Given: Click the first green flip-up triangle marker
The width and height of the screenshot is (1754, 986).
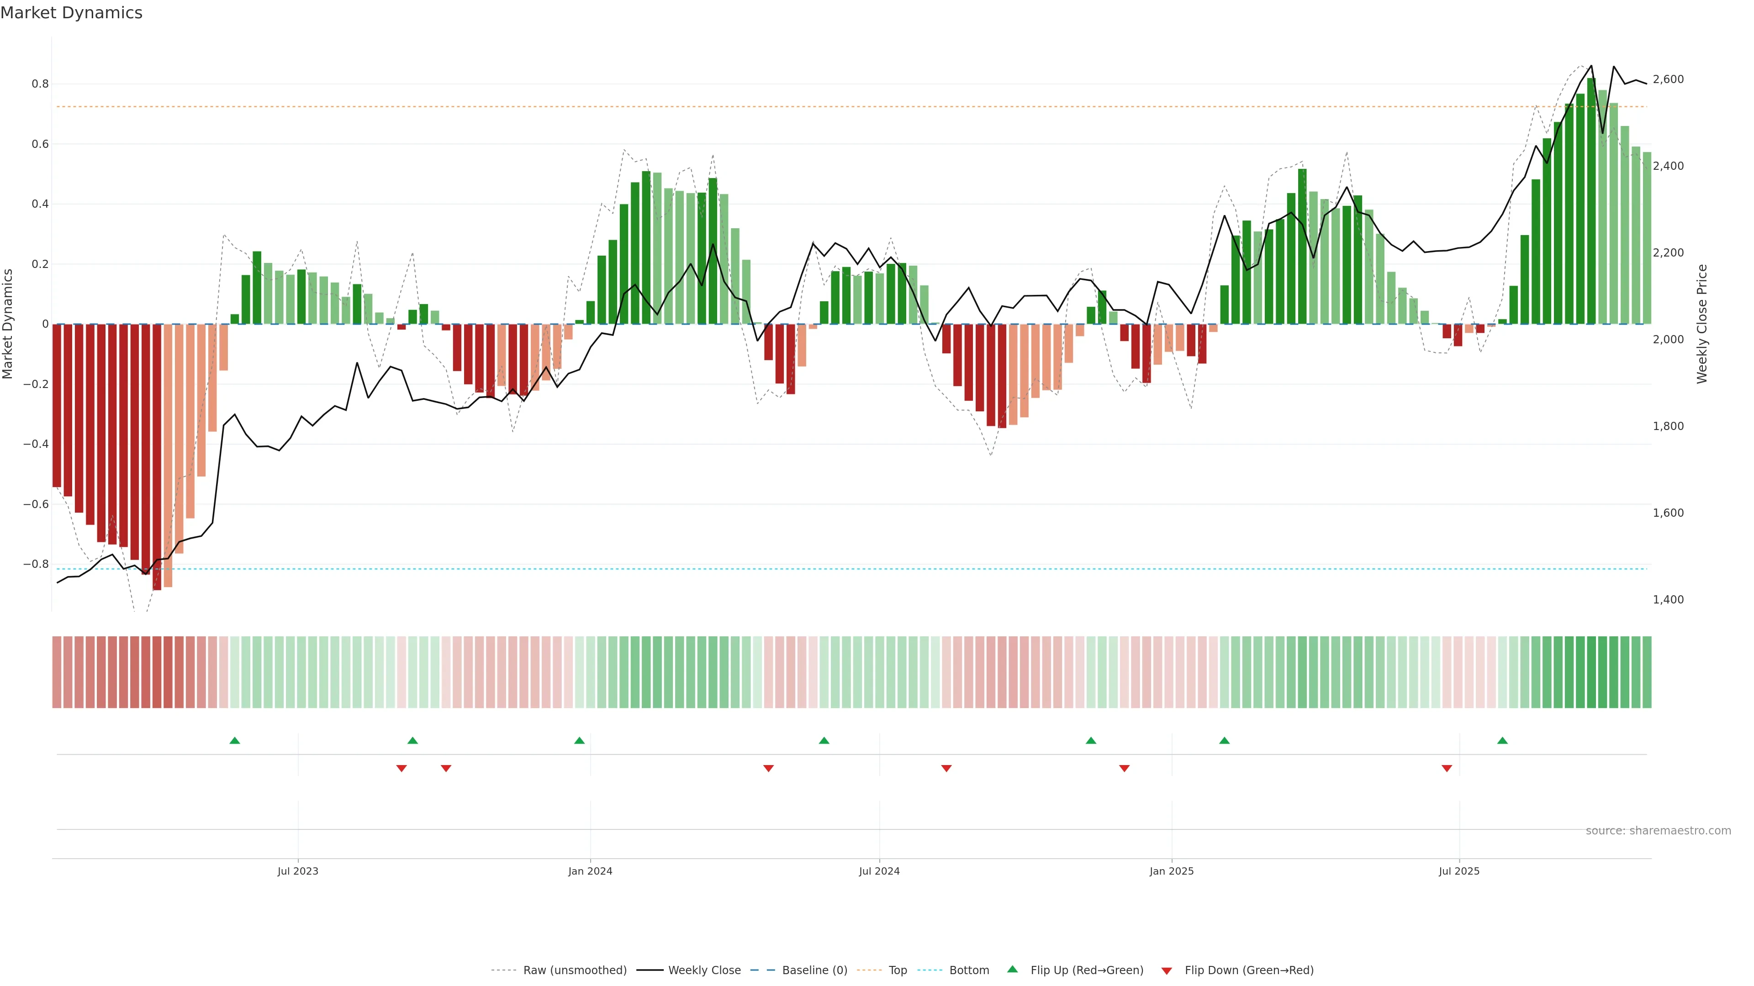Looking at the screenshot, I should pyautogui.click(x=235, y=740).
